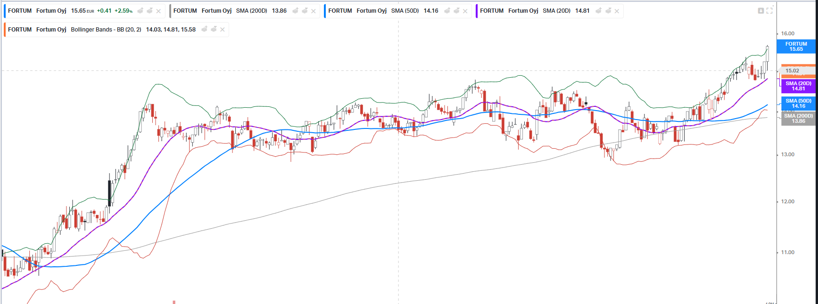This screenshot has width=818, height=304.
Task: Click the purple color bar of SMA (20D)
Action: click(x=477, y=11)
